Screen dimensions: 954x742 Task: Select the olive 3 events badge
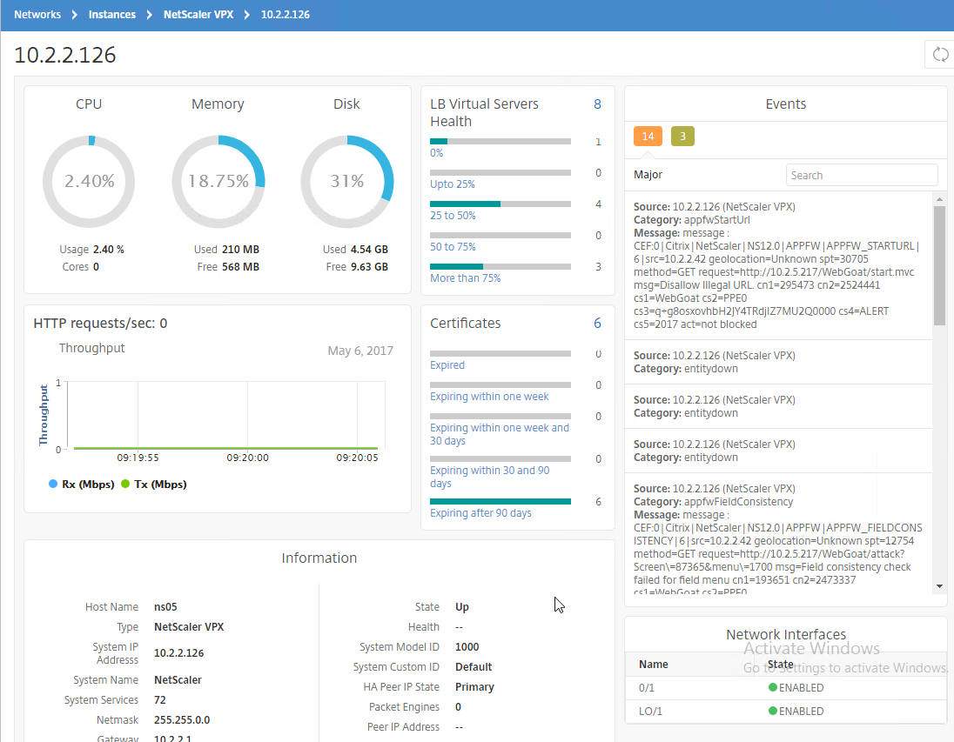(x=682, y=137)
